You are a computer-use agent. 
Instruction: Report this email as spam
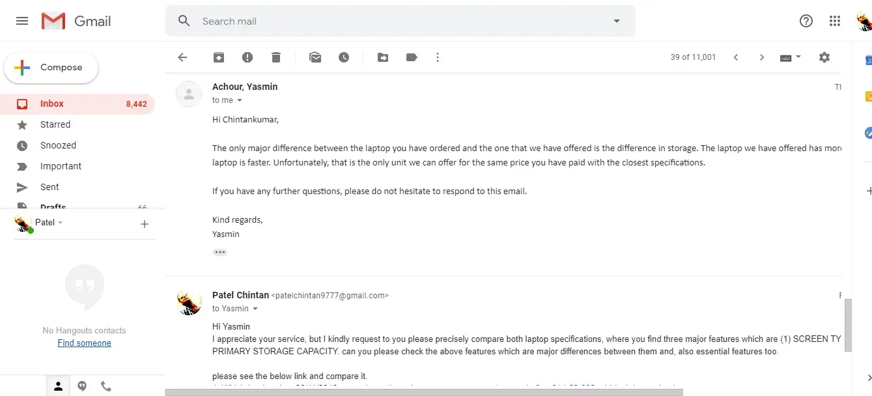coord(247,57)
